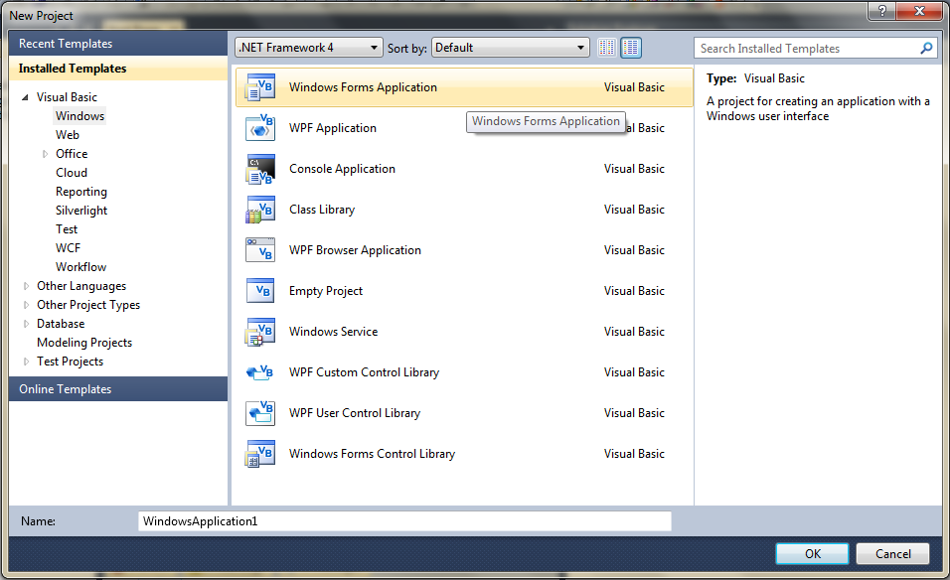
Task: Click the WPF User Control Library icon
Action: click(x=260, y=413)
